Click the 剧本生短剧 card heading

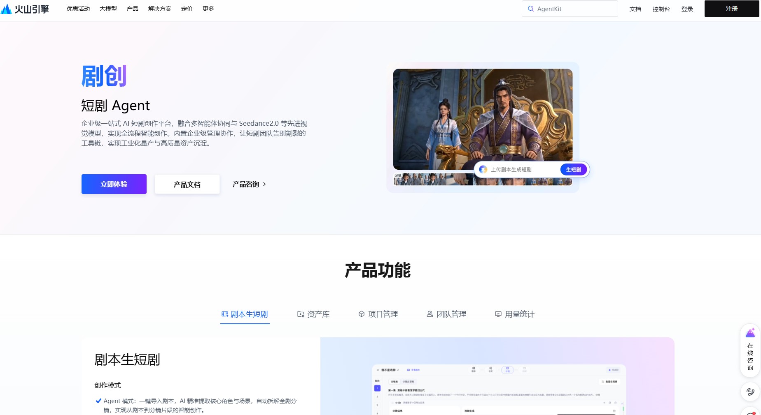point(127,360)
